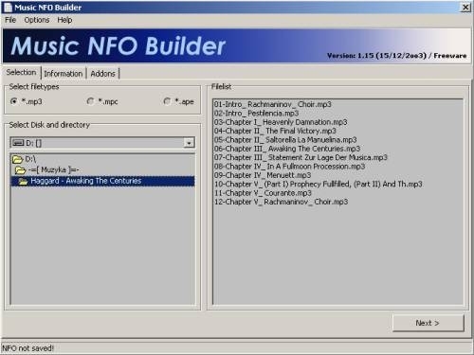Close the Music NFO Builder window

[466, 8]
